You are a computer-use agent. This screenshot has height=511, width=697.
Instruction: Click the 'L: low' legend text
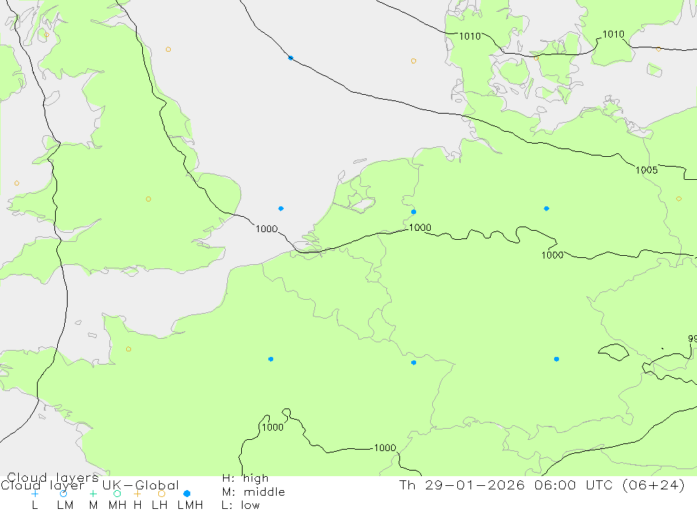pos(240,505)
